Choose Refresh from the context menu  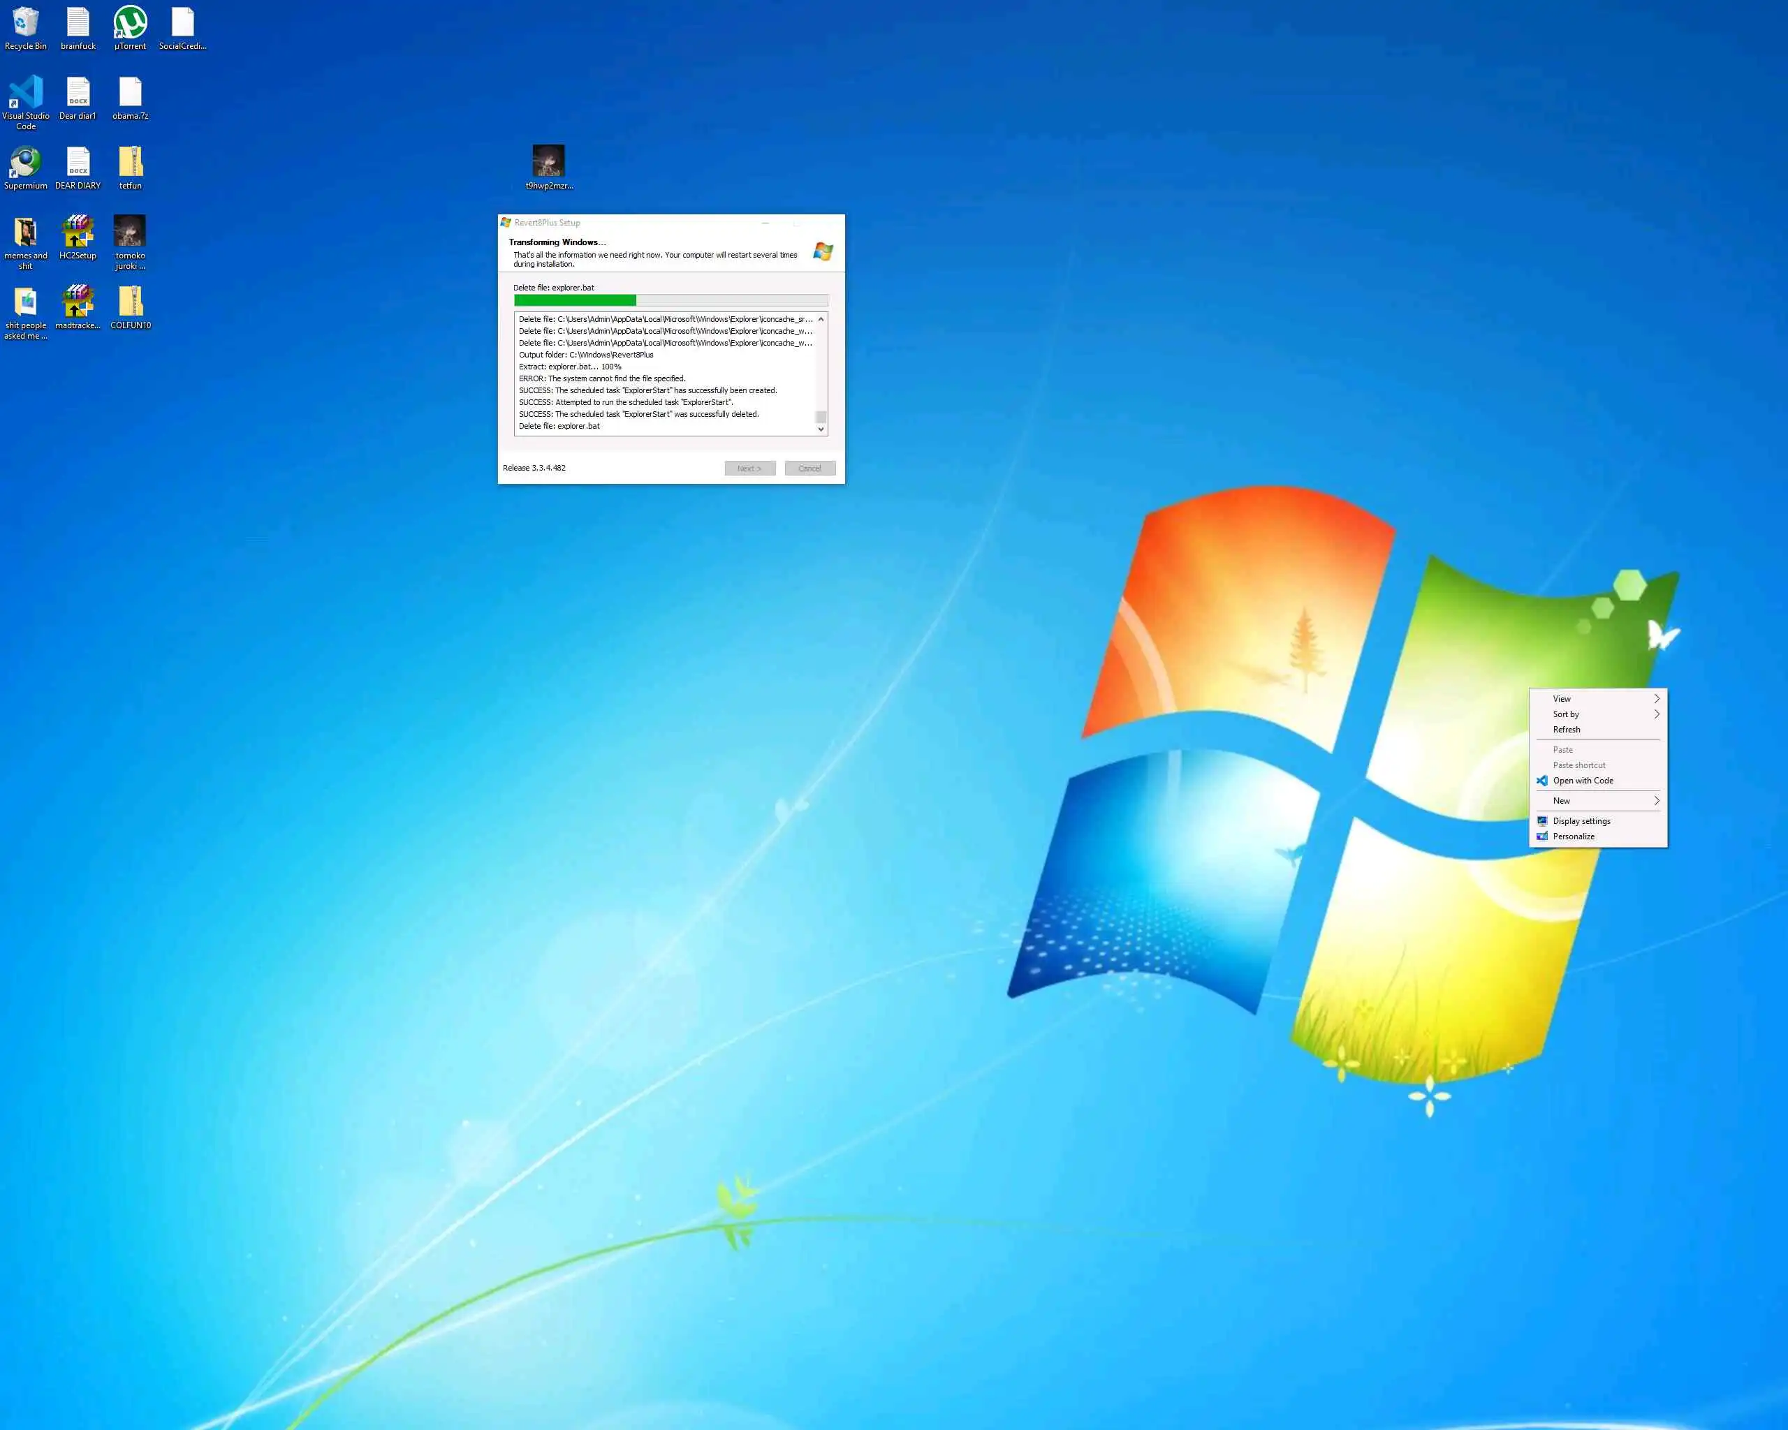coord(1567,730)
